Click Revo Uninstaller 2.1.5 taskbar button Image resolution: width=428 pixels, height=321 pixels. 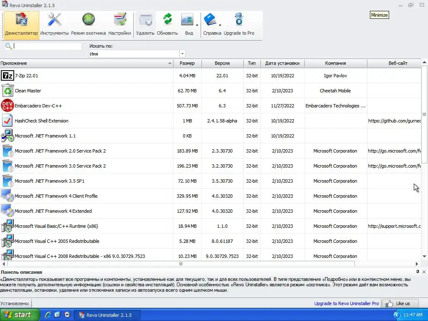107,315
